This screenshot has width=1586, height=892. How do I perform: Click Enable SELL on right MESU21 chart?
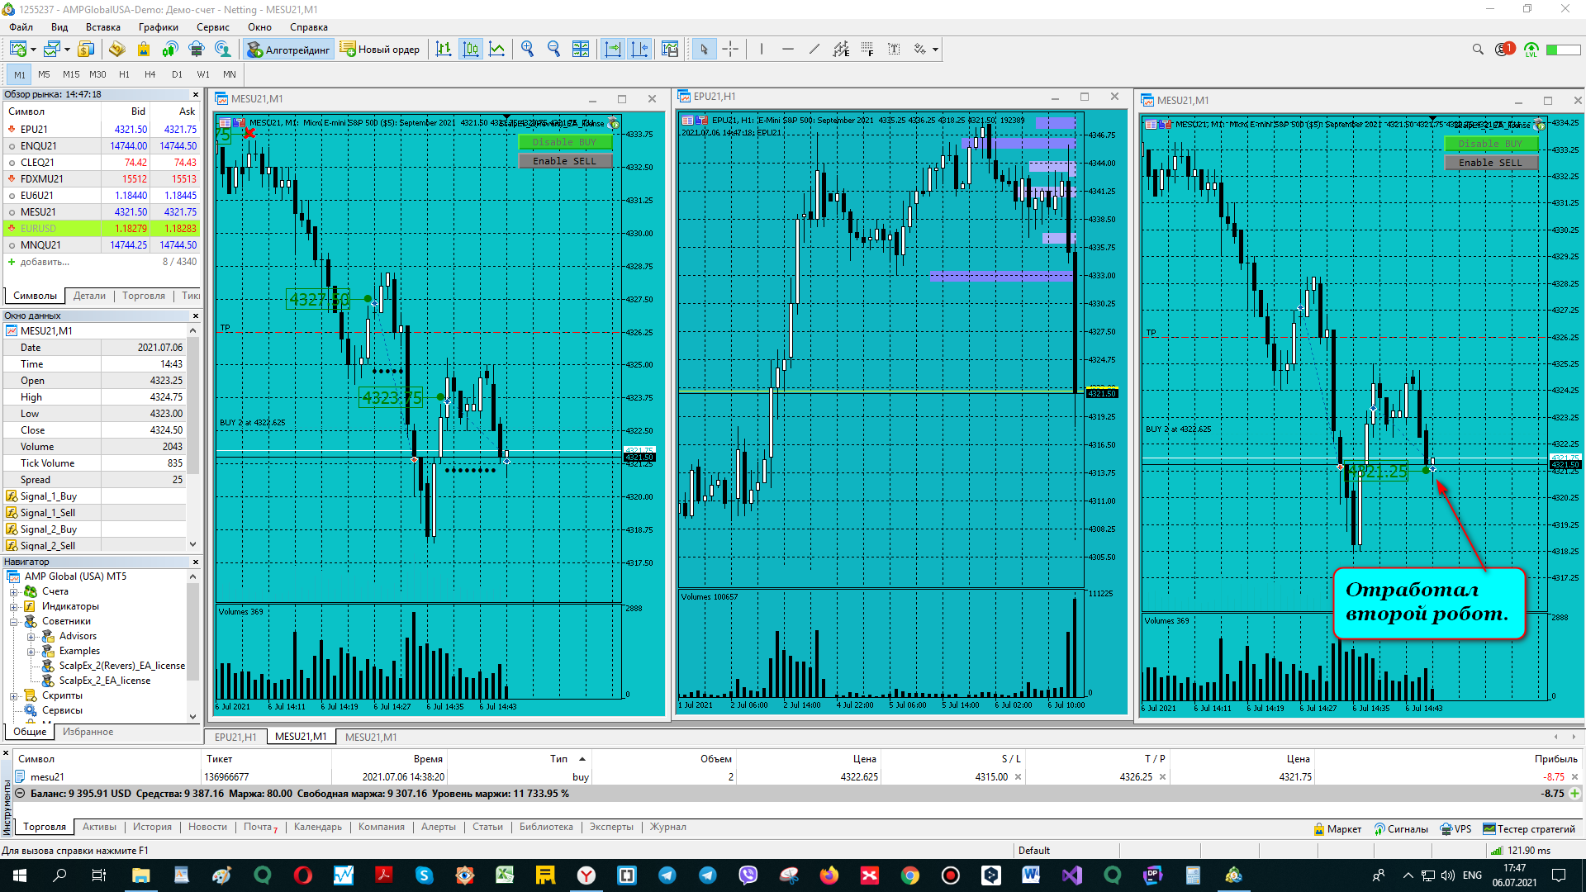tap(1490, 163)
